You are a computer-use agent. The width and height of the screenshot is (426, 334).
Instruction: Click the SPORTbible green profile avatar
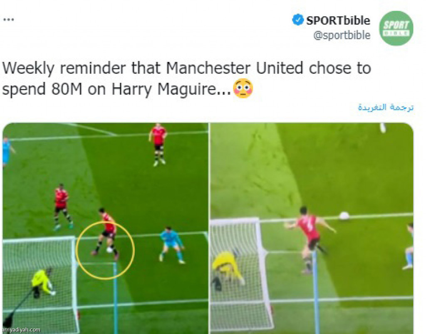396,28
